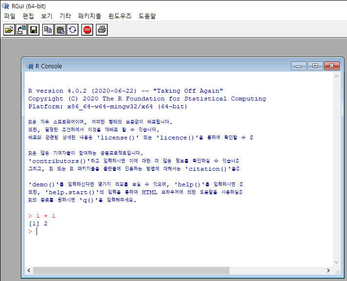Click the 'help.start()' text in console

point(72,192)
